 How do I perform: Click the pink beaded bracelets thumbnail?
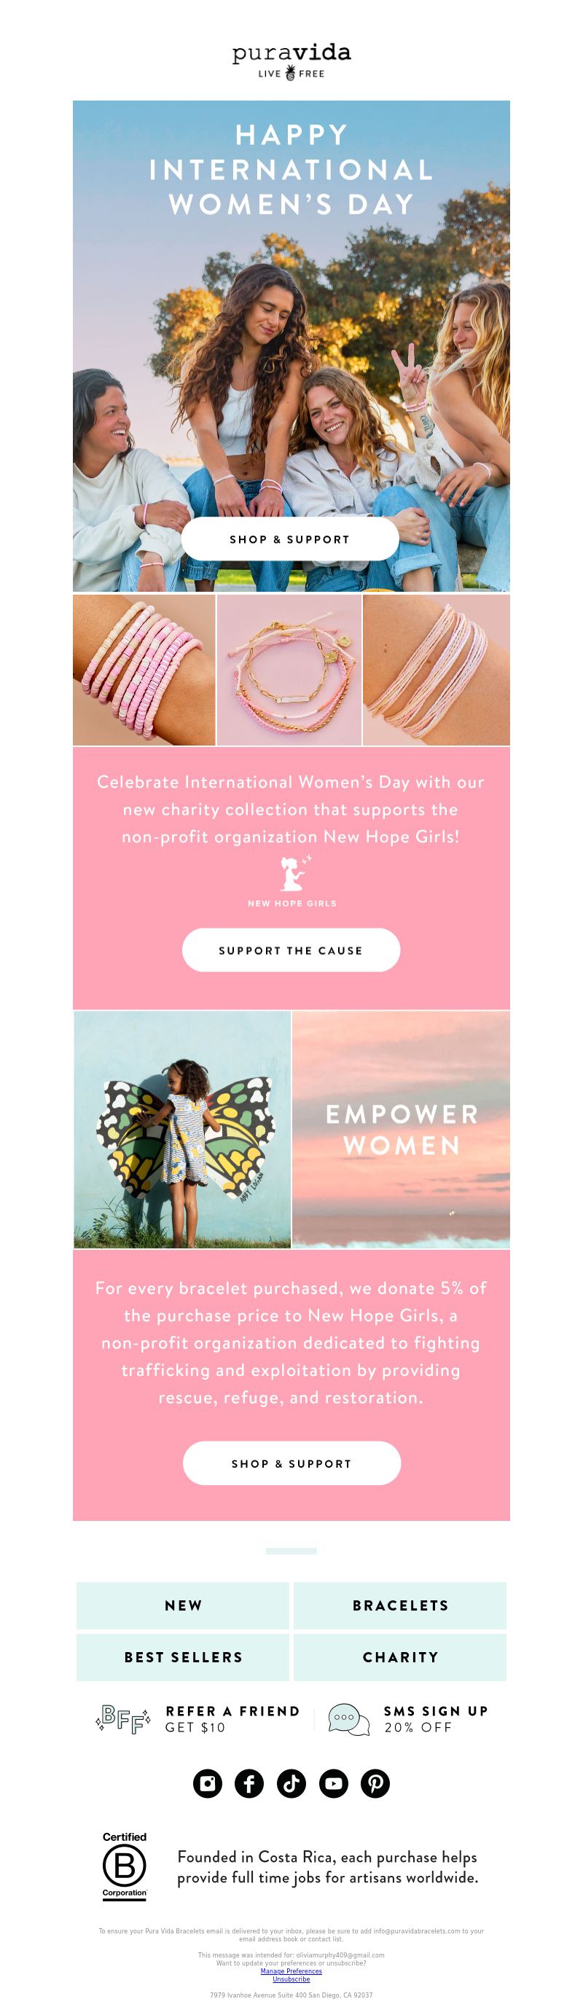pos(144,670)
